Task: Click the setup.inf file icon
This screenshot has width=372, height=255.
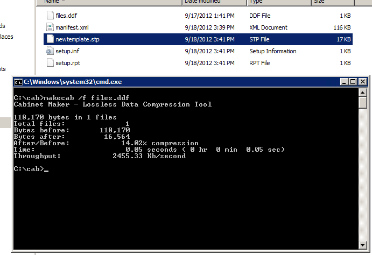Action: [x=50, y=51]
